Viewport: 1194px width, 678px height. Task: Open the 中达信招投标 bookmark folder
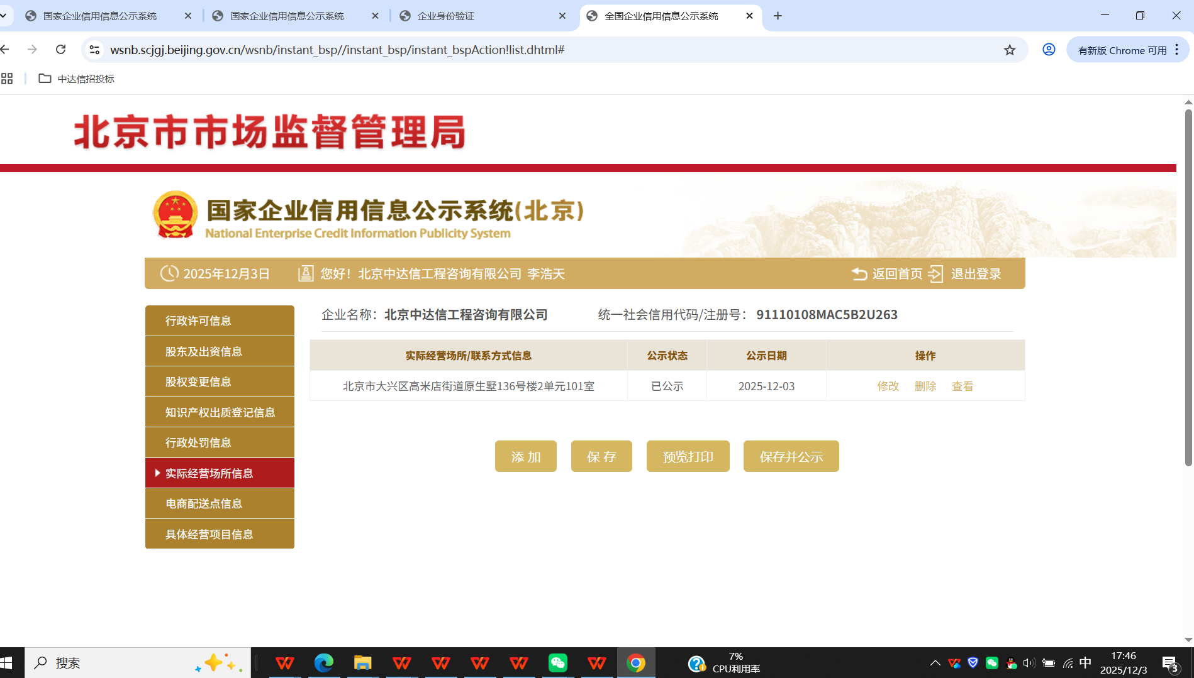coord(77,79)
